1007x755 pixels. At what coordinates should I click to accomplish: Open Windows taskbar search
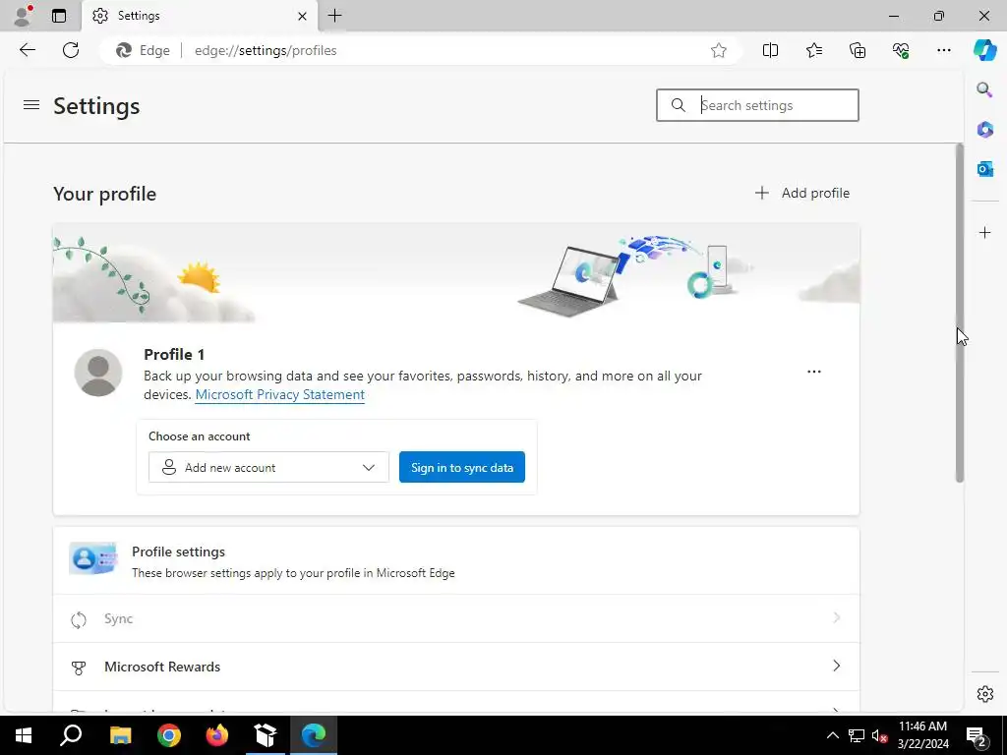(x=71, y=735)
